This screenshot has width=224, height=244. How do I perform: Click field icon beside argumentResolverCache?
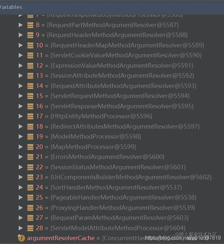(x=21, y=238)
